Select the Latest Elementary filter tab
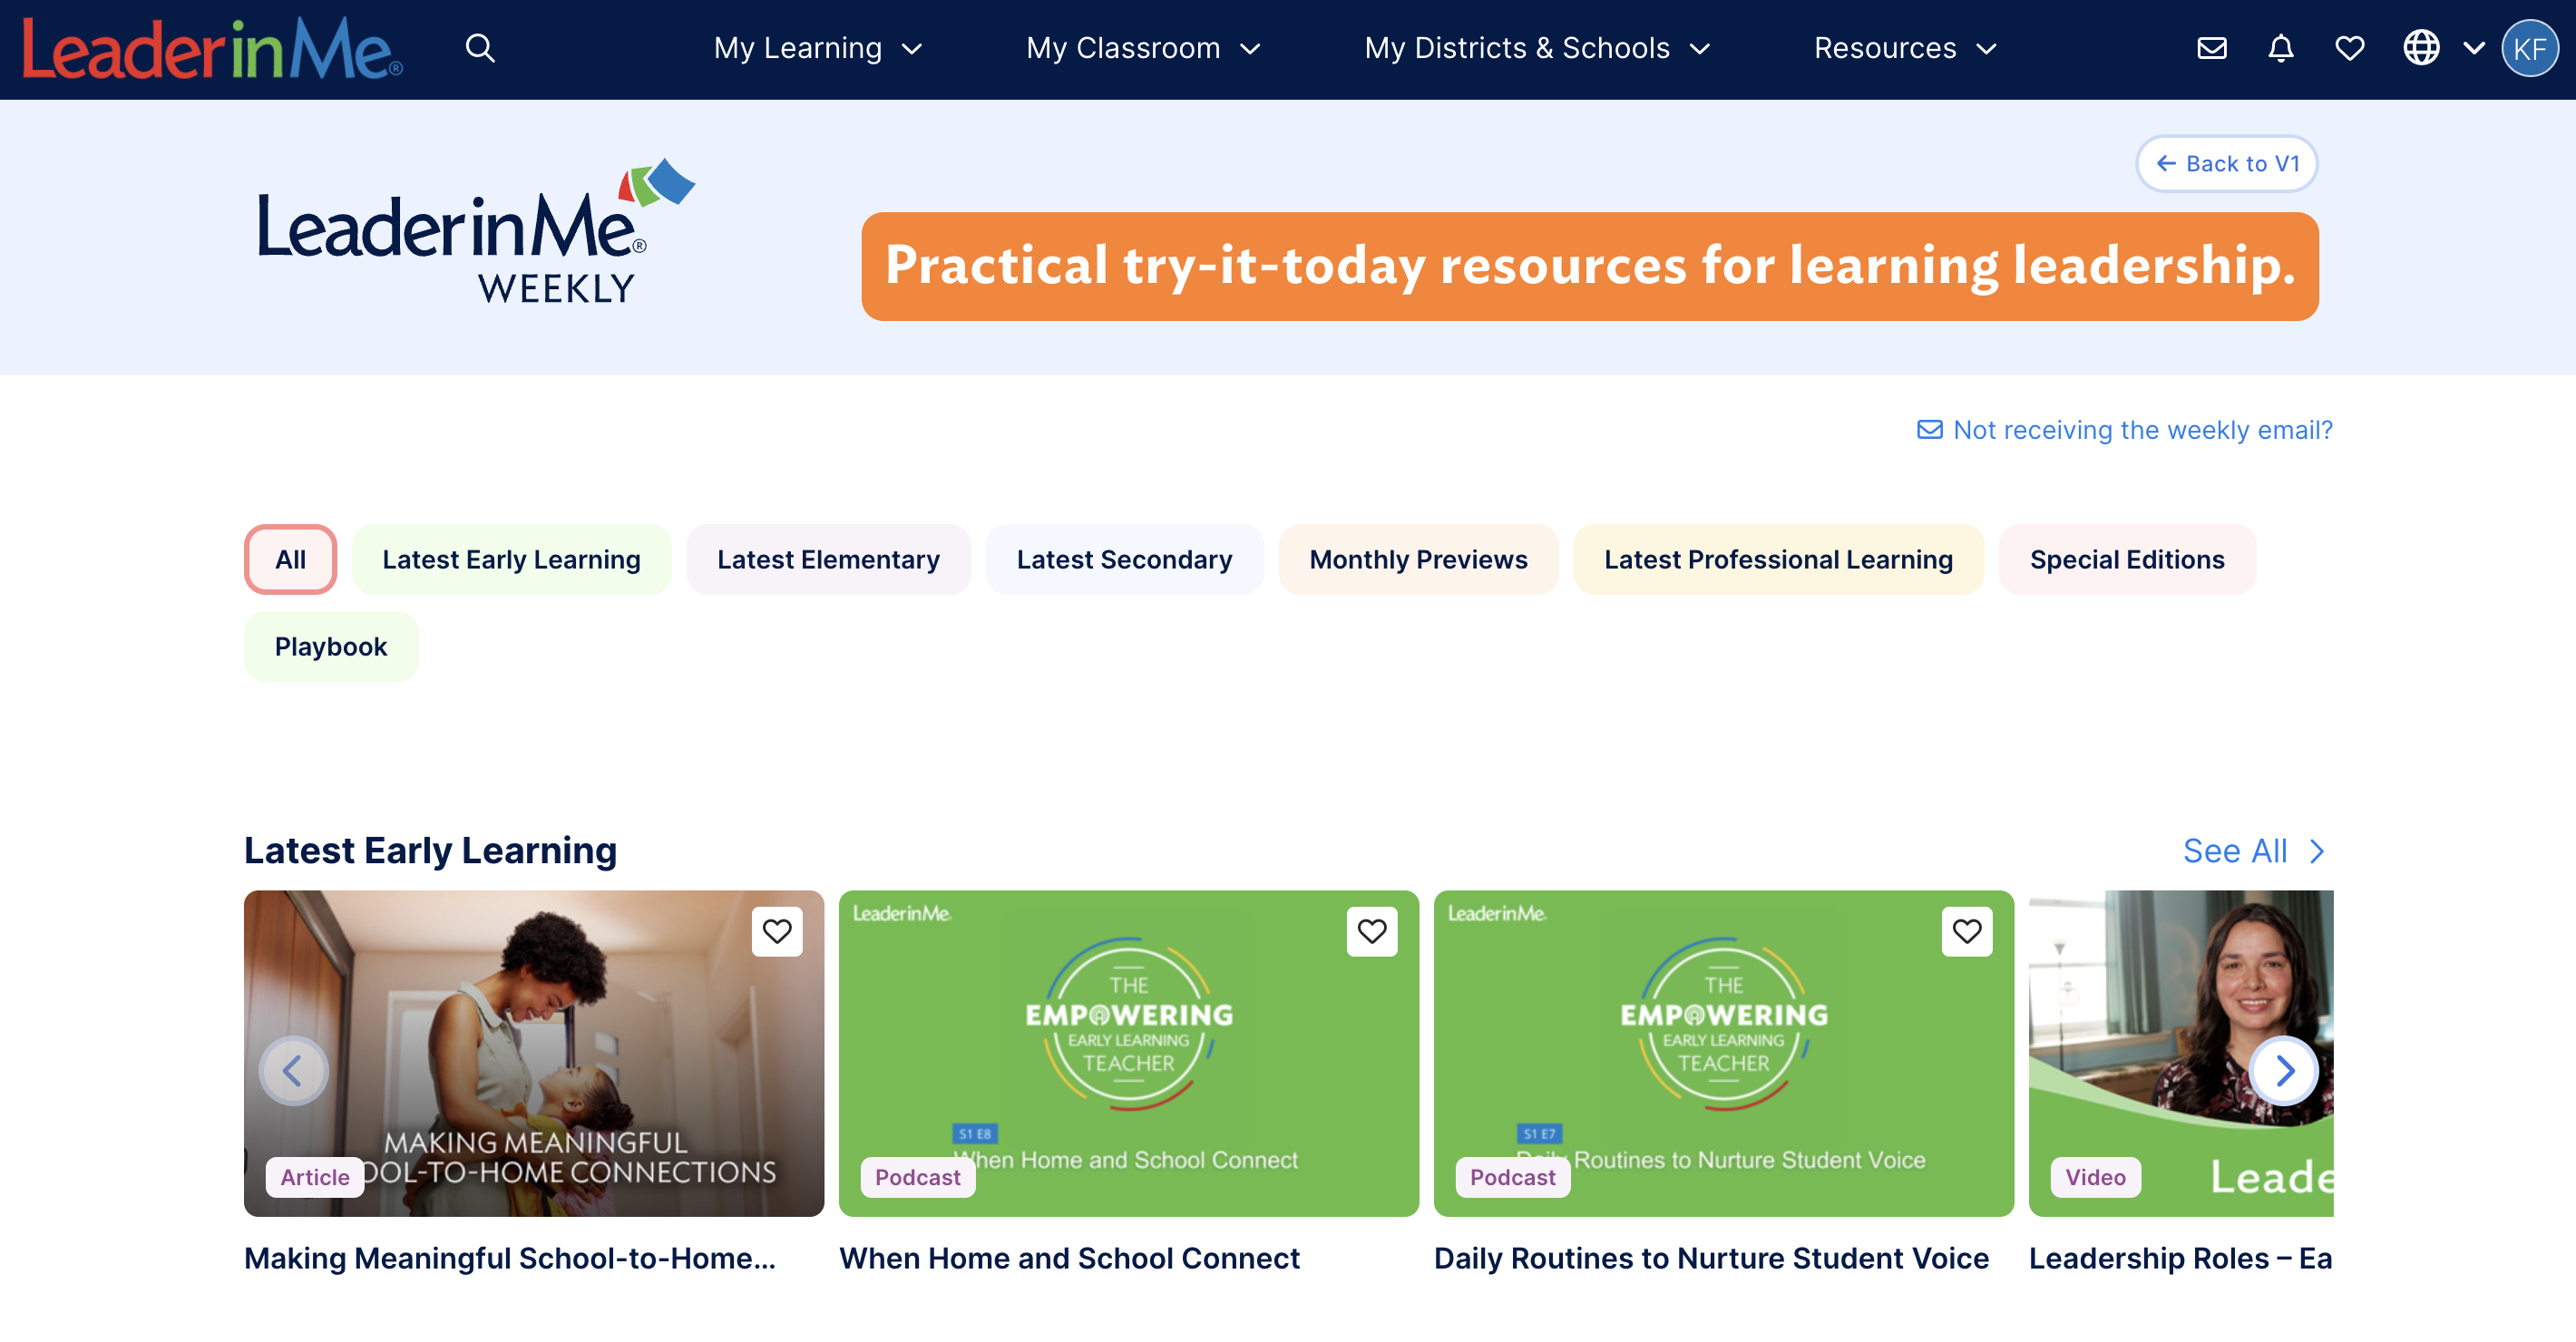2576x1342 pixels. click(827, 559)
